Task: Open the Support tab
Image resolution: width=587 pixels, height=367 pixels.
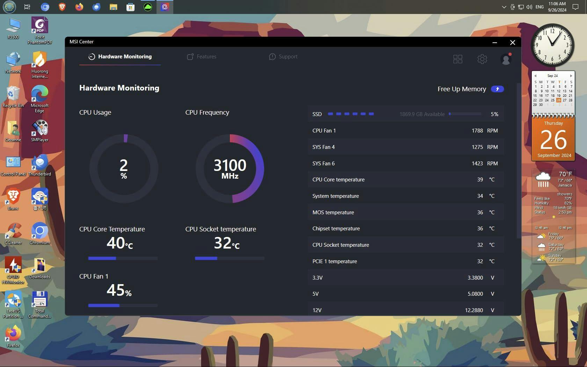Action: pos(283,57)
